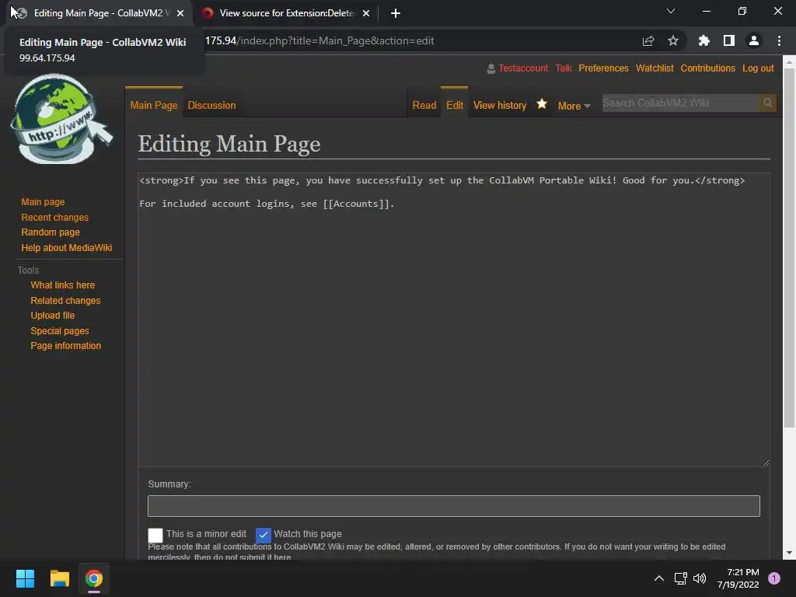This screenshot has height=597, width=796.
Task: Open Related changes tool
Action: click(x=65, y=301)
